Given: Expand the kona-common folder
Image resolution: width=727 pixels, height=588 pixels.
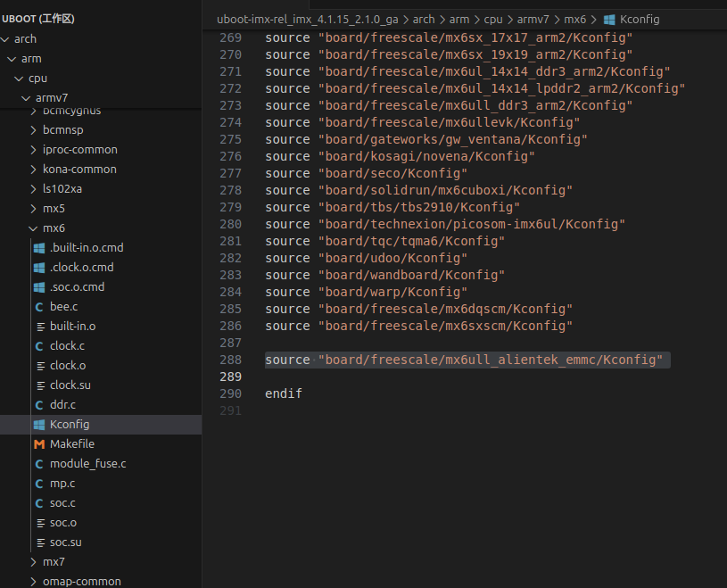Looking at the screenshot, I should (33, 170).
